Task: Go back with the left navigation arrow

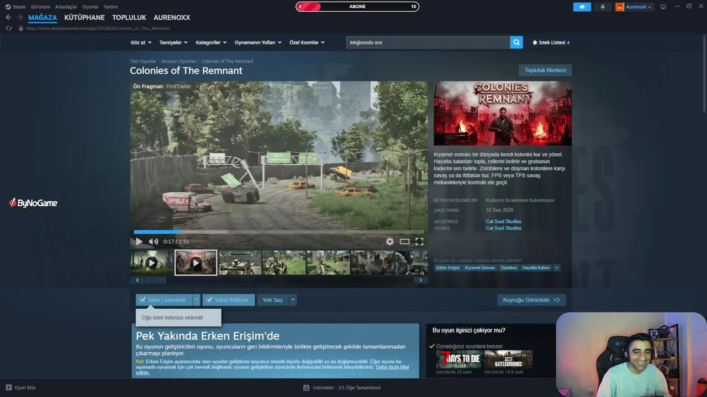Action: (8, 18)
